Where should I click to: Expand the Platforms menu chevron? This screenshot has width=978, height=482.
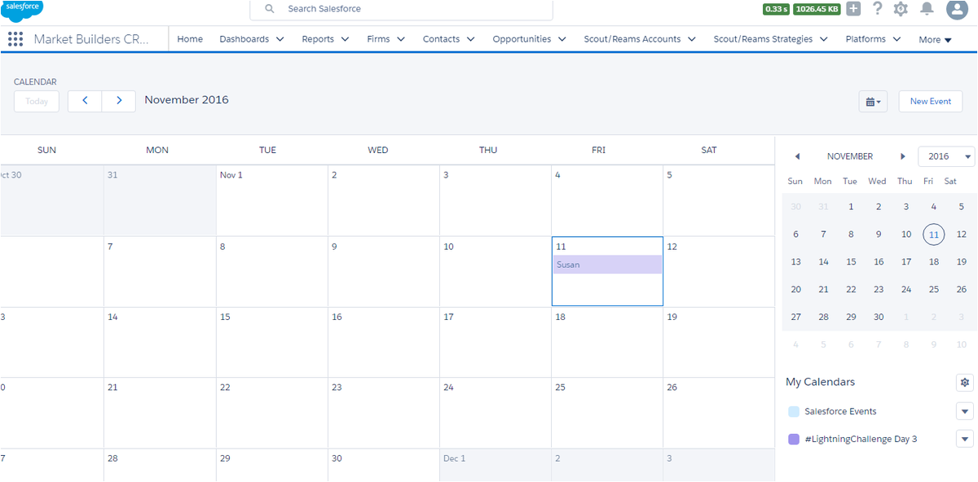pyautogui.click(x=896, y=39)
